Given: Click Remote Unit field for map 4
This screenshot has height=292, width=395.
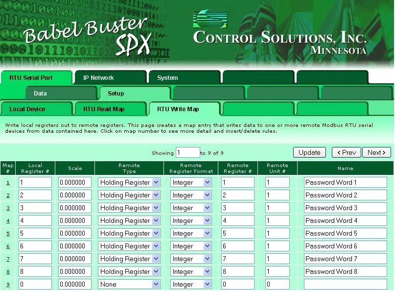Looking at the screenshot, I should (x=278, y=220).
